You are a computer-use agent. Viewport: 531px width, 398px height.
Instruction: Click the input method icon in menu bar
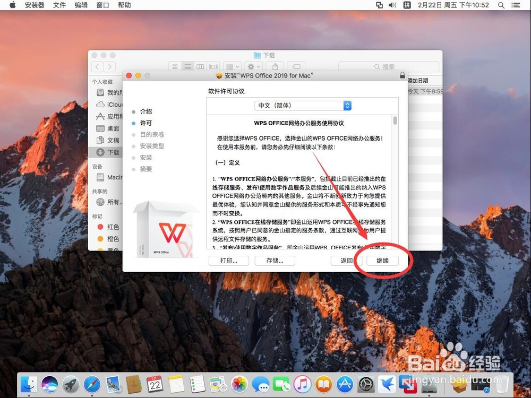(x=407, y=5)
